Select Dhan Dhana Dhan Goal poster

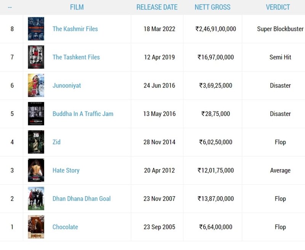(36, 198)
